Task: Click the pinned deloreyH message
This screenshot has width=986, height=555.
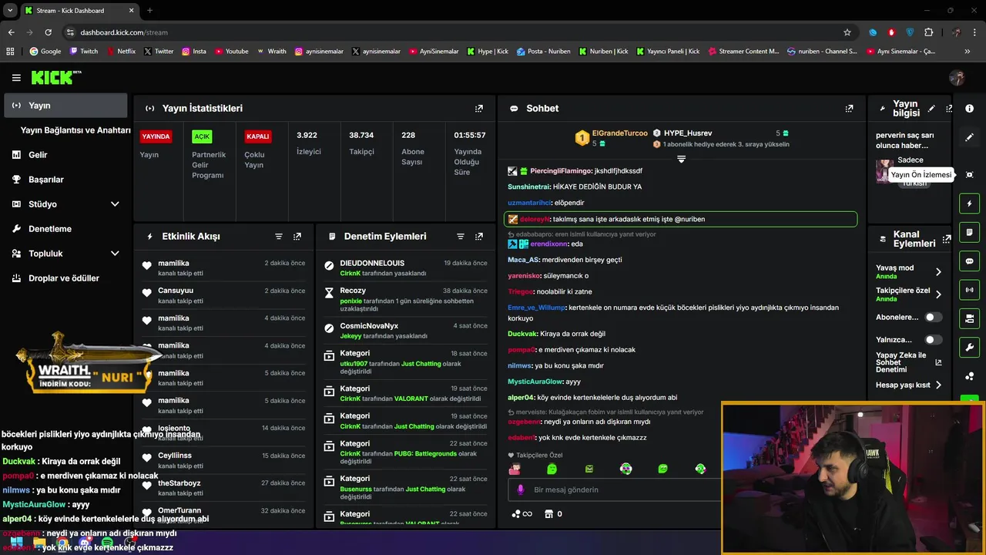Action: pyautogui.click(x=680, y=220)
